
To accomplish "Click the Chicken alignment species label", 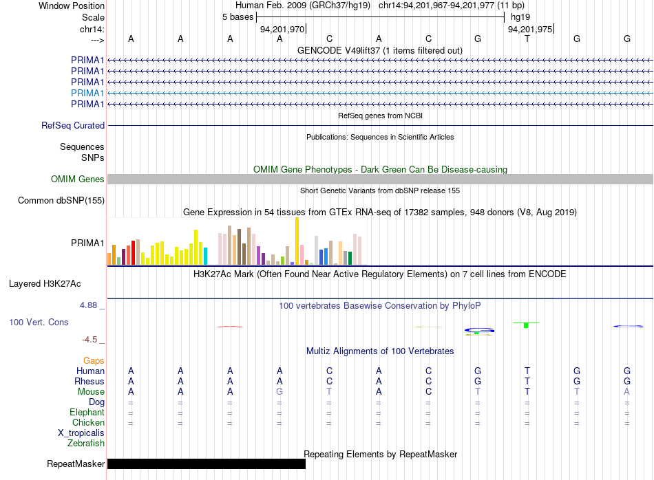I will (x=88, y=422).
